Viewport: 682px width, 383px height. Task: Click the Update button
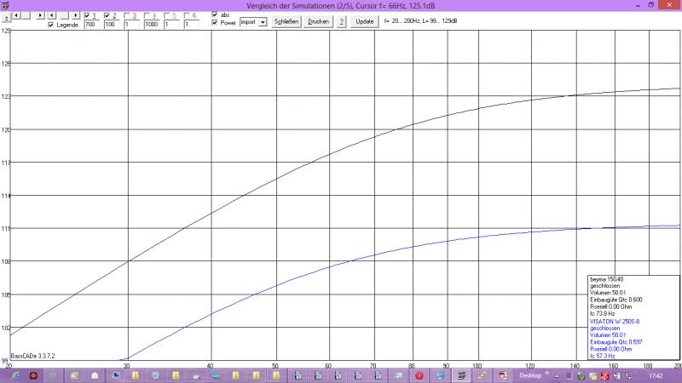click(x=365, y=22)
